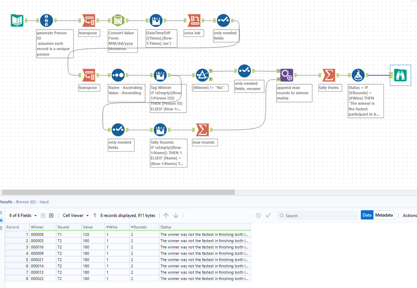Switch to the Data tab
This screenshot has height=288, width=417.
tap(367, 215)
